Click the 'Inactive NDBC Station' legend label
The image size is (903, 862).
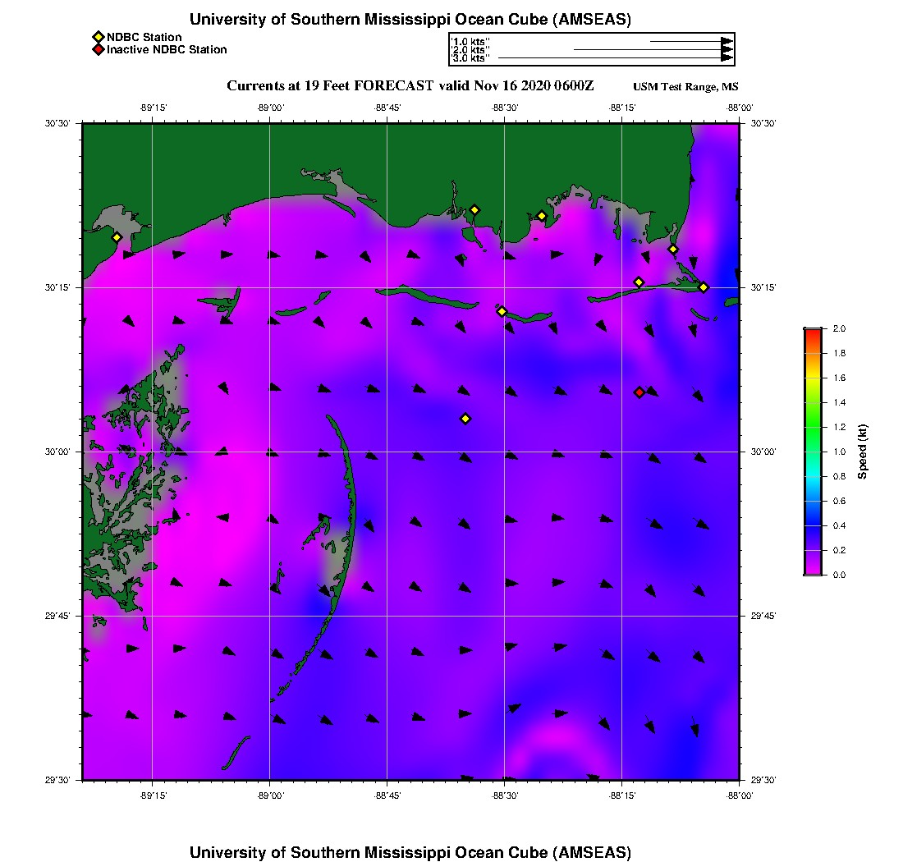click(x=167, y=49)
